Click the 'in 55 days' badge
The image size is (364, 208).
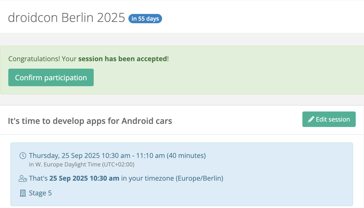pyautogui.click(x=145, y=19)
